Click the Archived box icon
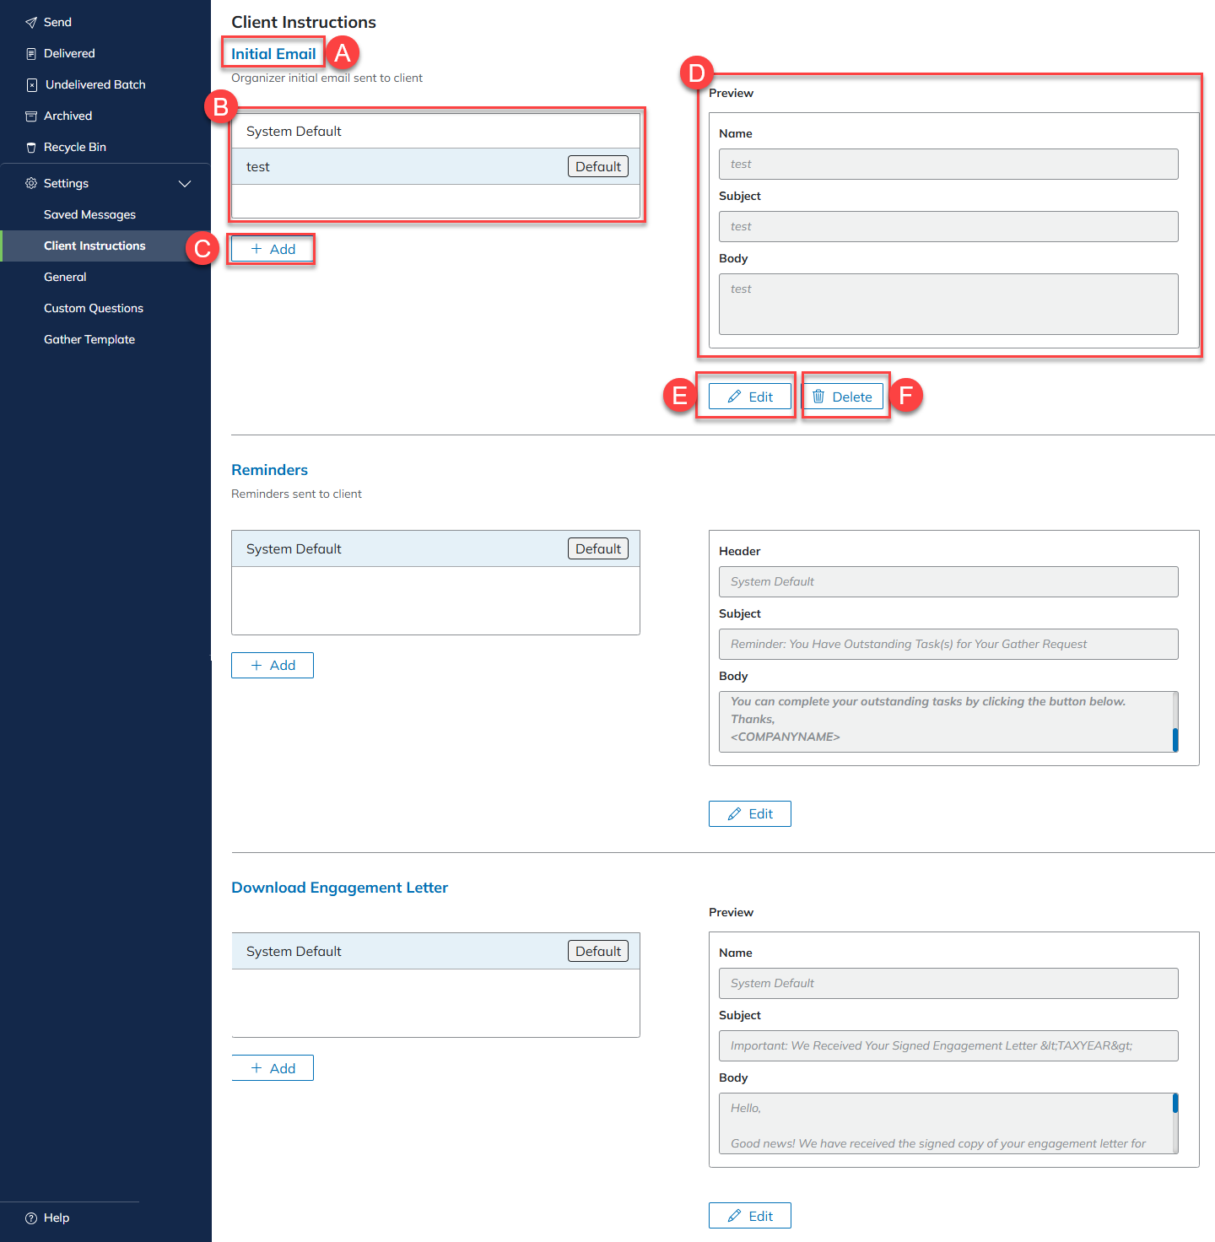 (31, 116)
